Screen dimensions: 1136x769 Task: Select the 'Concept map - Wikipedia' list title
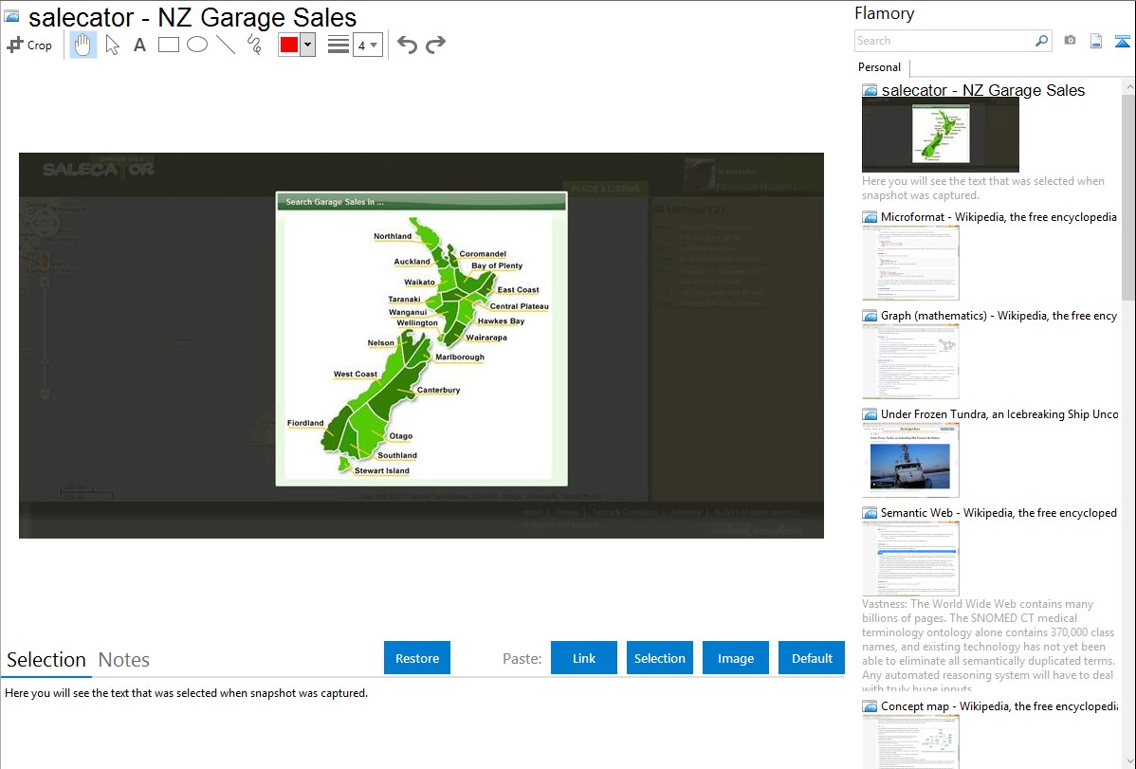tap(999, 705)
